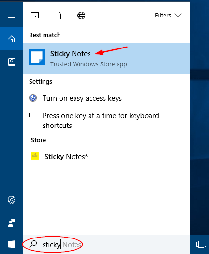The height and width of the screenshot is (254, 209).
Task: Filter results by Documents icon
Action: pyautogui.click(x=58, y=16)
